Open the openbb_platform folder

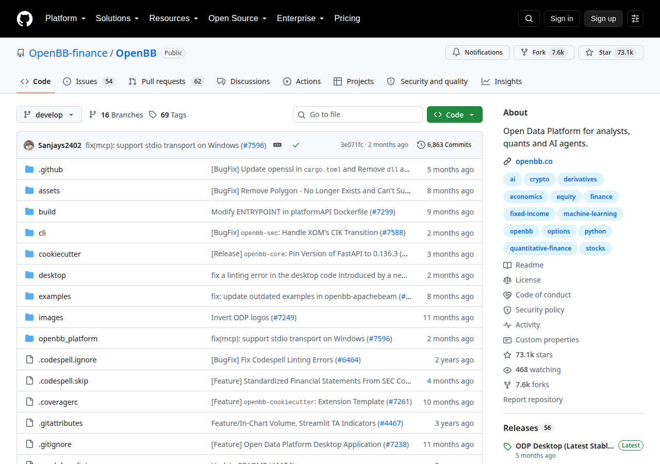(68, 339)
